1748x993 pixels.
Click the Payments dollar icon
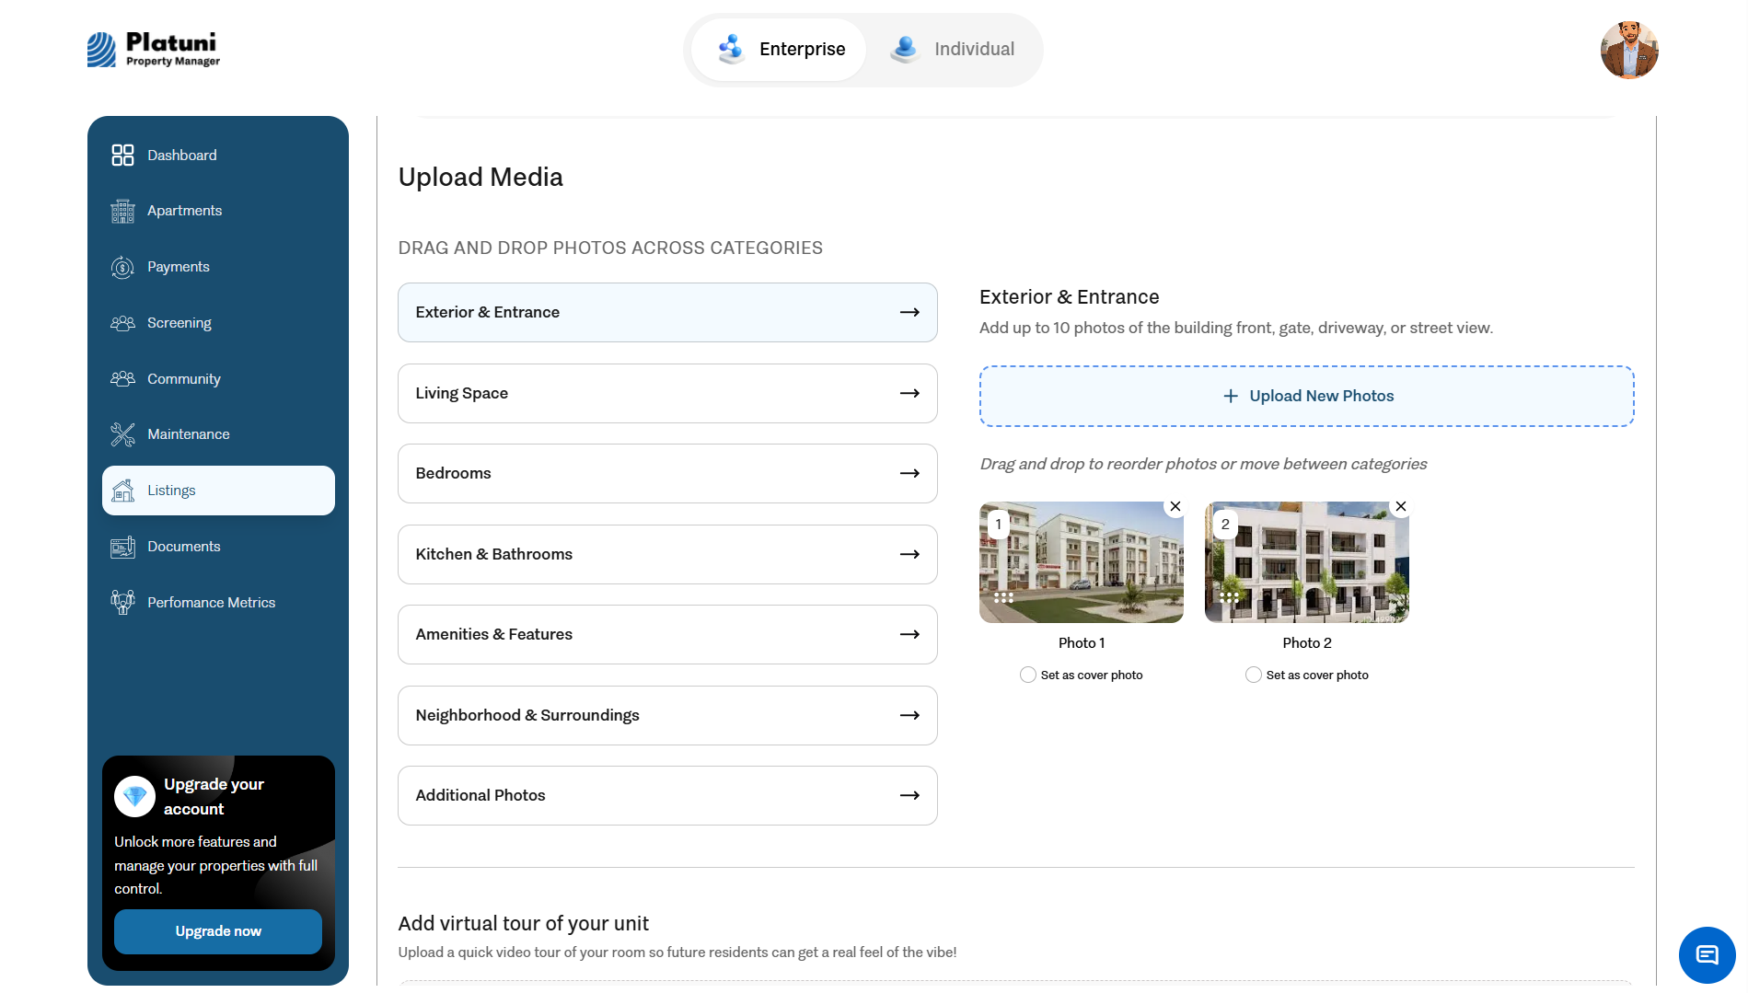pyautogui.click(x=122, y=267)
